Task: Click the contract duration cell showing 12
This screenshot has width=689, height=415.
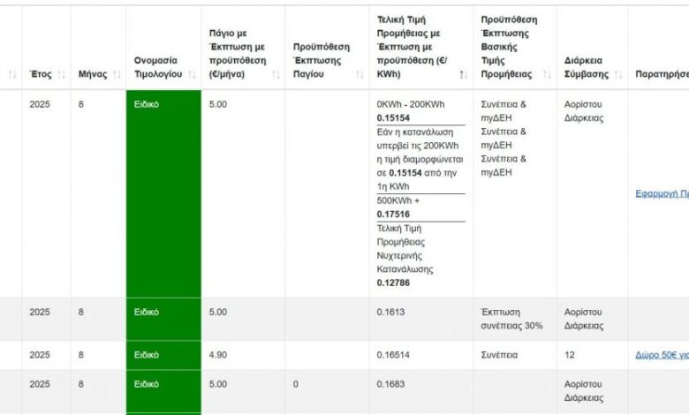Action: (570, 355)
